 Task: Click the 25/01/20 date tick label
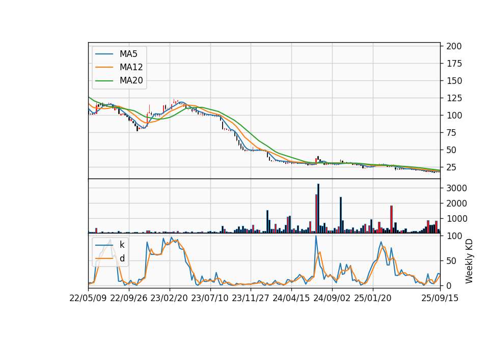373,298
